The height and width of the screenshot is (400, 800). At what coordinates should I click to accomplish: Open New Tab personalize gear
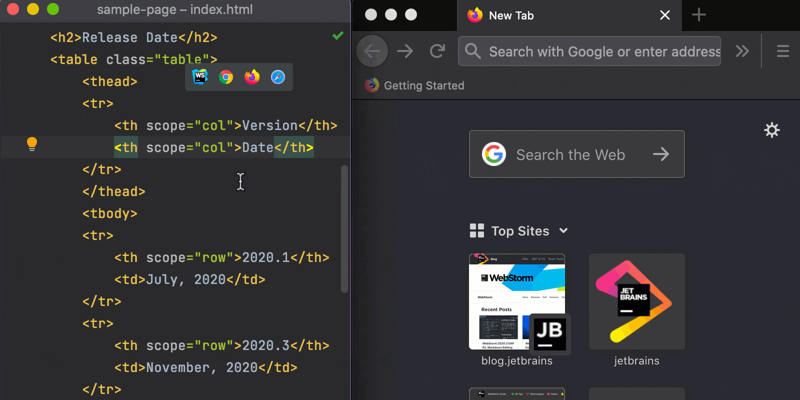[772, 130]
